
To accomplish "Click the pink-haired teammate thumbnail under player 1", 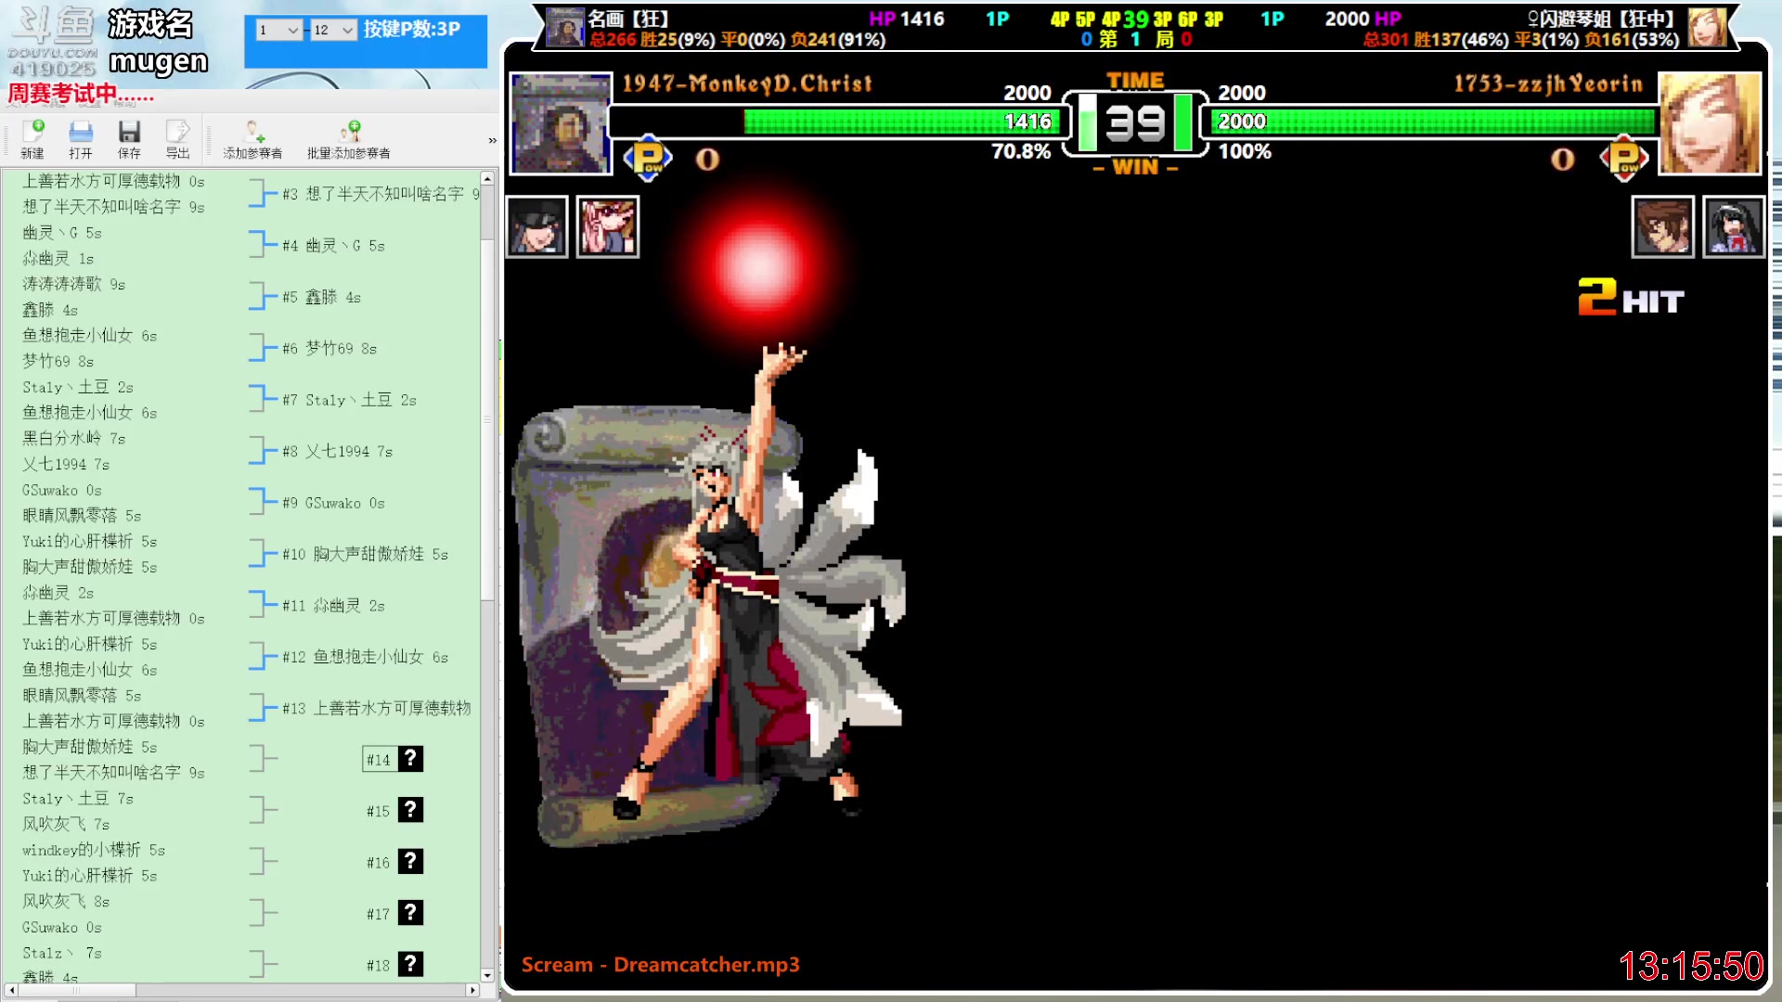I will 608,226.
